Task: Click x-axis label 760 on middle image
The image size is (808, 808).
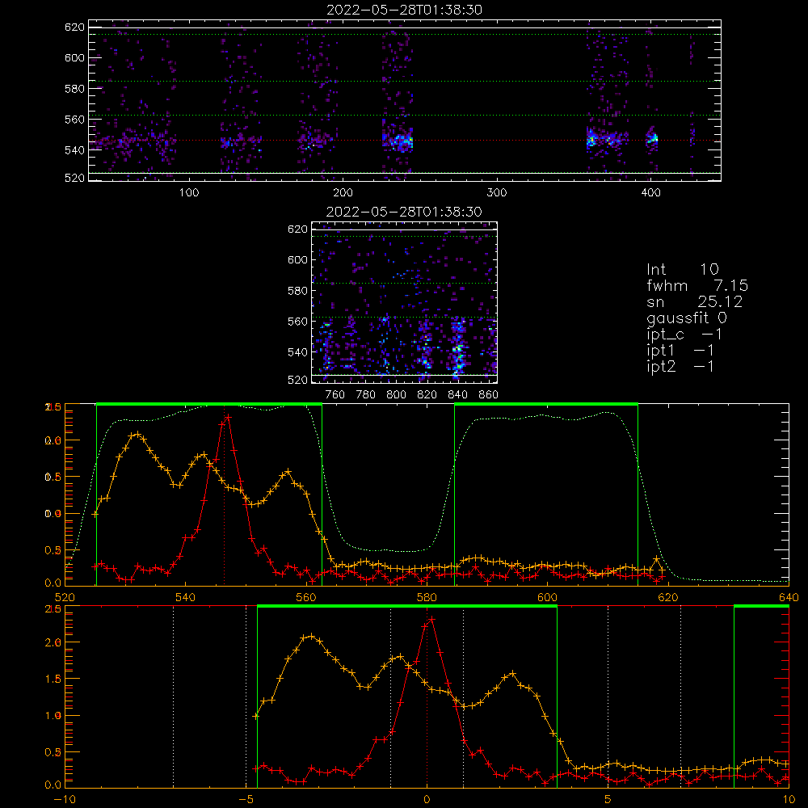Action: tap(335, 395)
